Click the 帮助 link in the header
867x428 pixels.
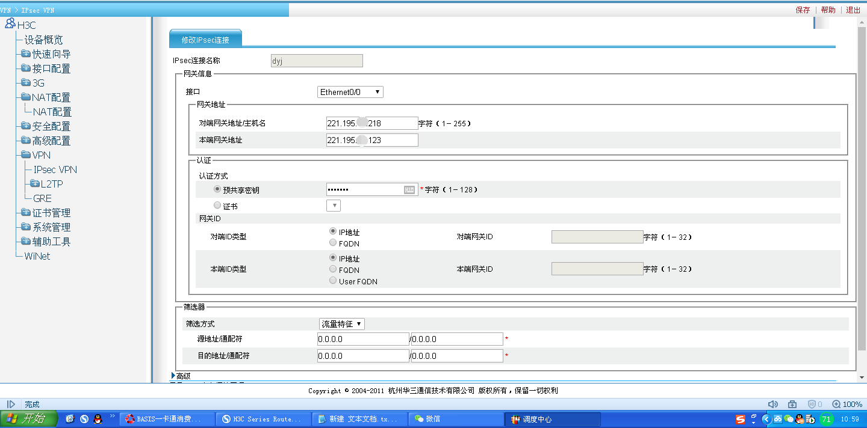[828, 10]
